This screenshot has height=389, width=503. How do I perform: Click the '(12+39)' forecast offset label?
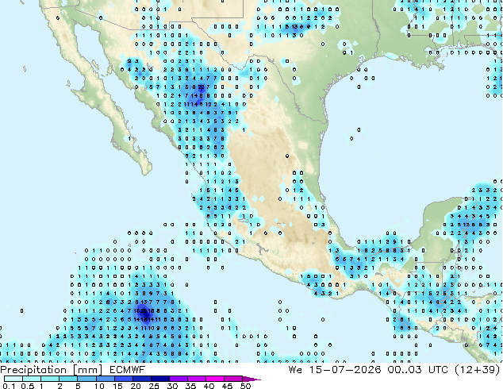click(478, 370)
